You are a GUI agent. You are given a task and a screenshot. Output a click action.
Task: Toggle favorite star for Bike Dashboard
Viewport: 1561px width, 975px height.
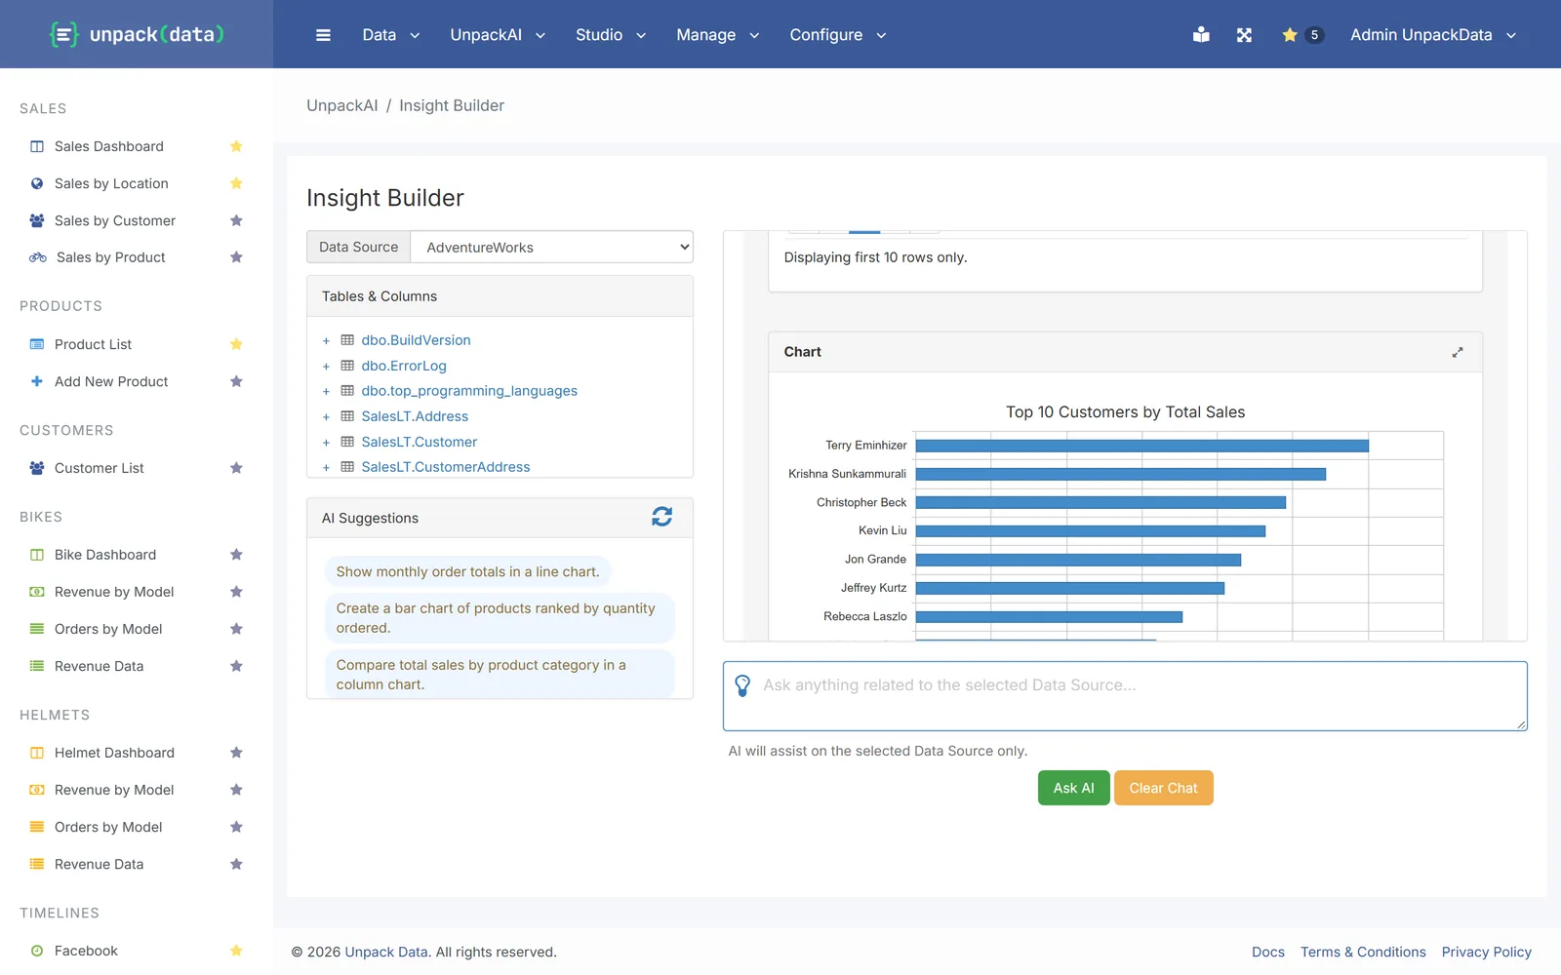[236, 555]
